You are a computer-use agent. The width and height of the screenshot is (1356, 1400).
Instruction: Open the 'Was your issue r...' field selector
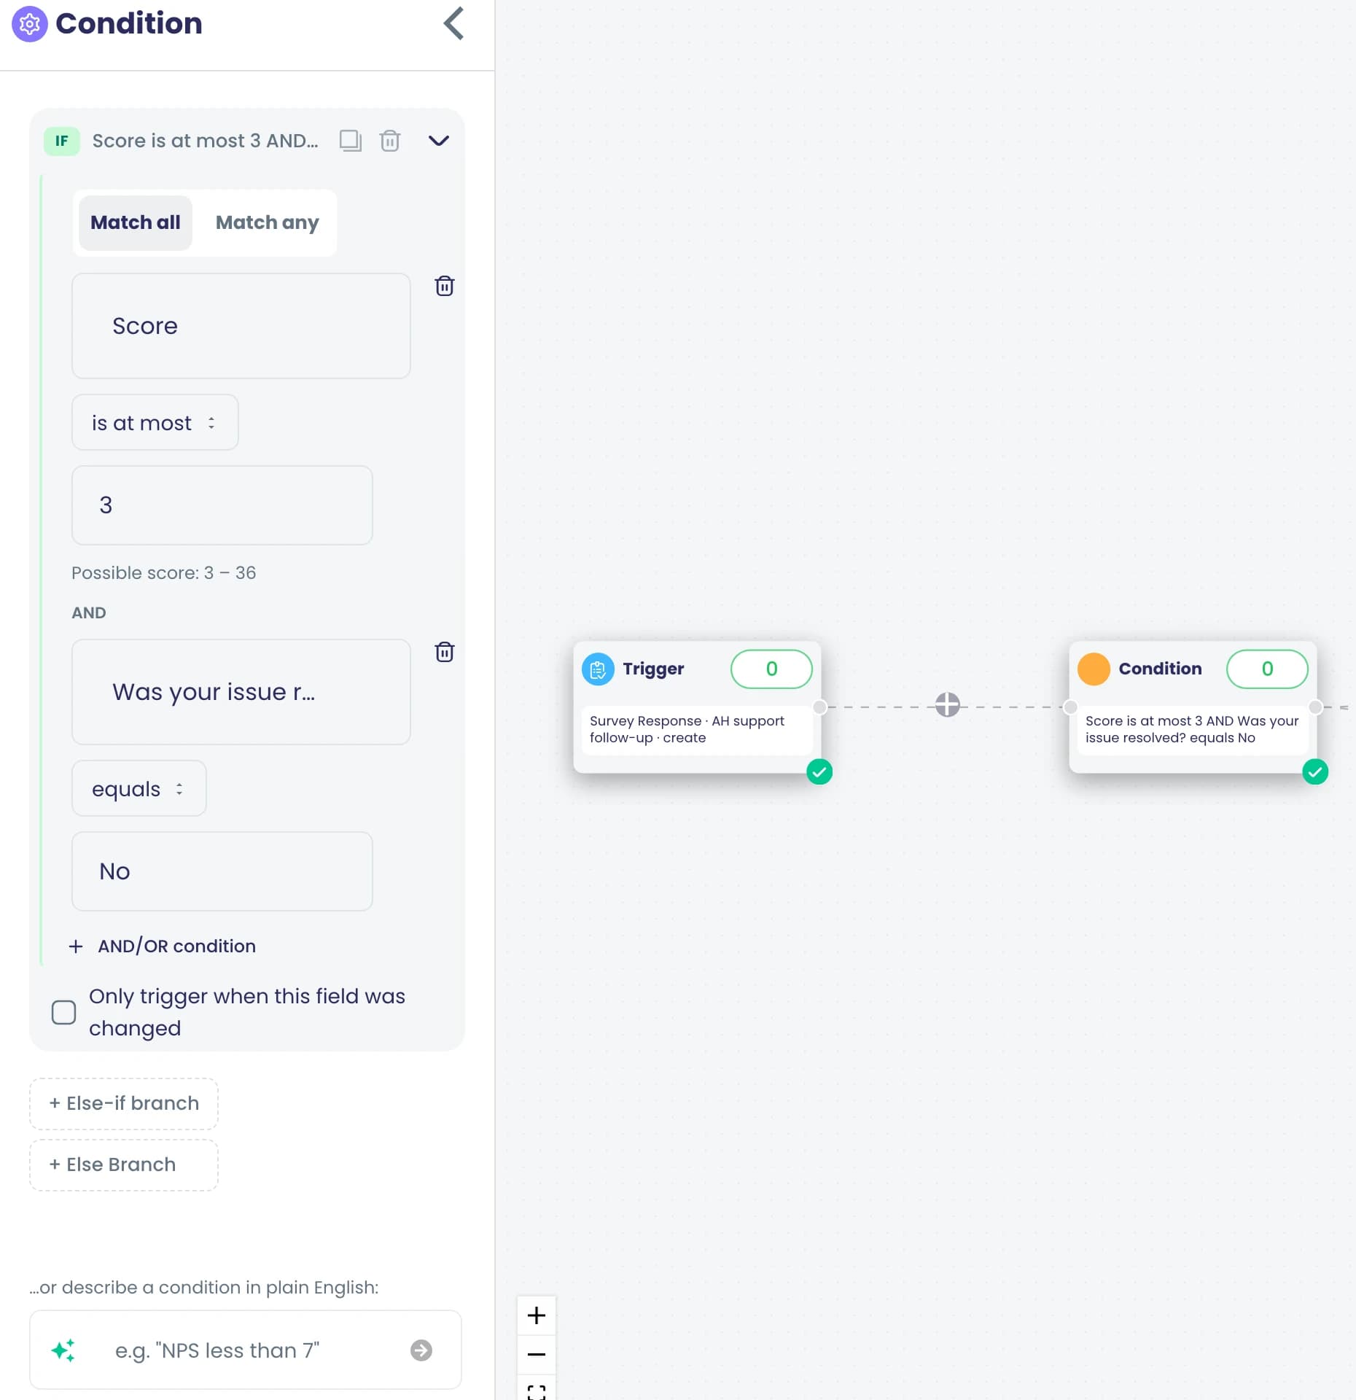coord(241,692)
